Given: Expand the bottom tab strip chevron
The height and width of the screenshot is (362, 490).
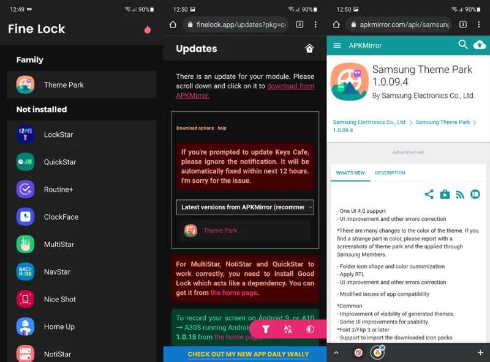Looking at the screenshot, I should coord(336,353).
